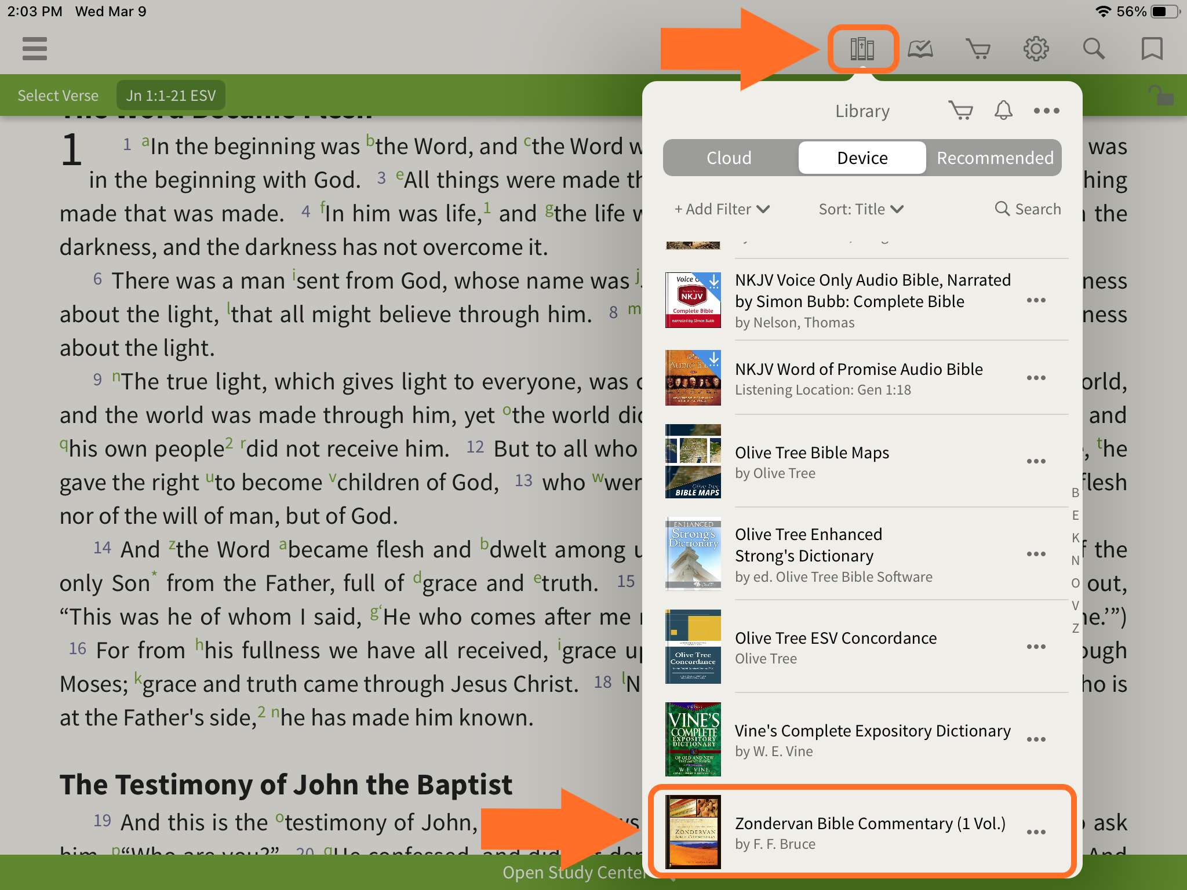Open more options for Vine's Complete Expository Dictionary

[1036, 739]
